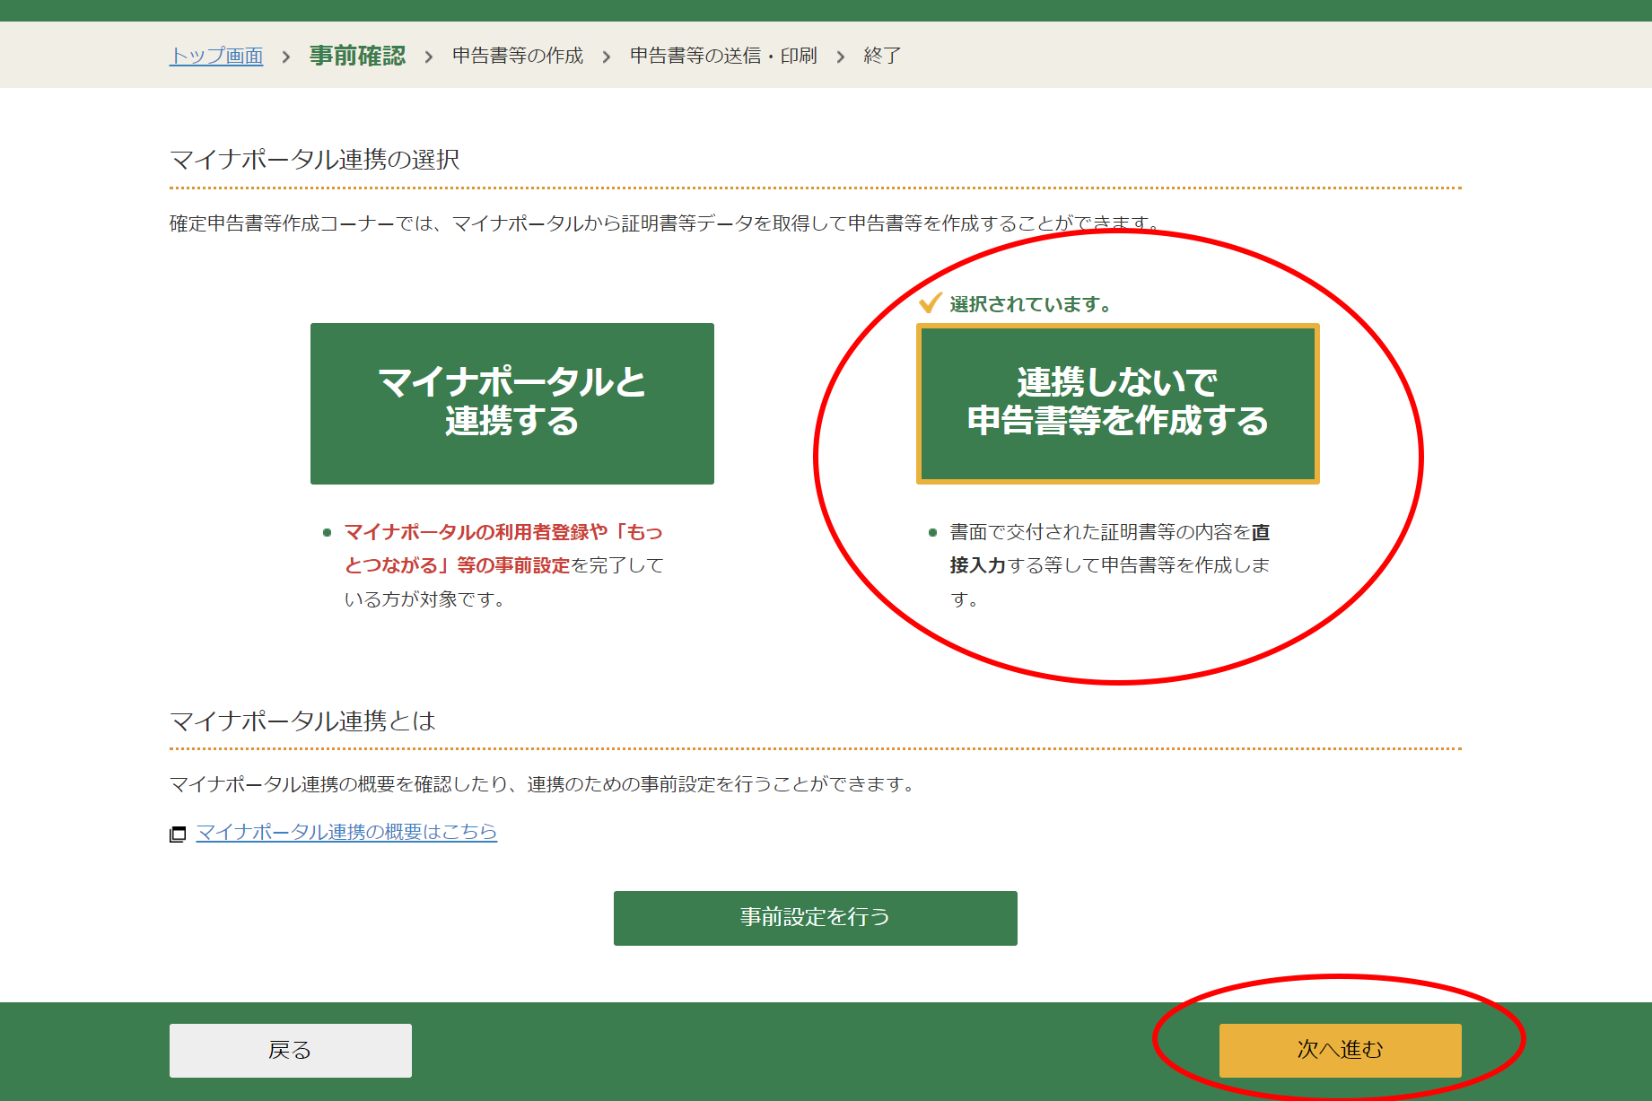The height and width of the screenshot is (1101, 1652).
Task: Click the new-window icon beside overview link
Action: pyautogui.click(x=178, y=834)
